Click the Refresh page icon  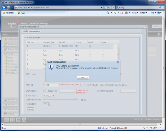click(109, 8)
